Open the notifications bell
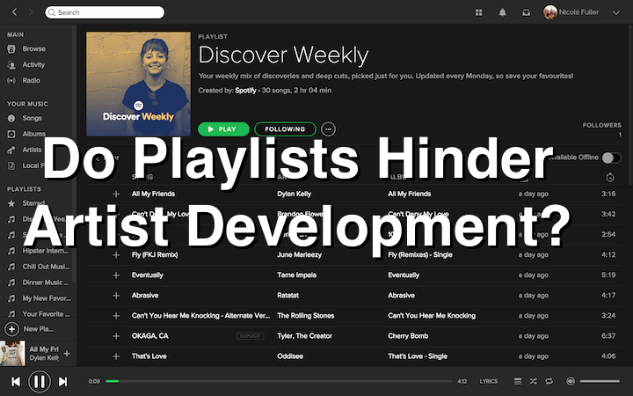Image resolution: width=633 pixels, height=396 pixels. 502,12
